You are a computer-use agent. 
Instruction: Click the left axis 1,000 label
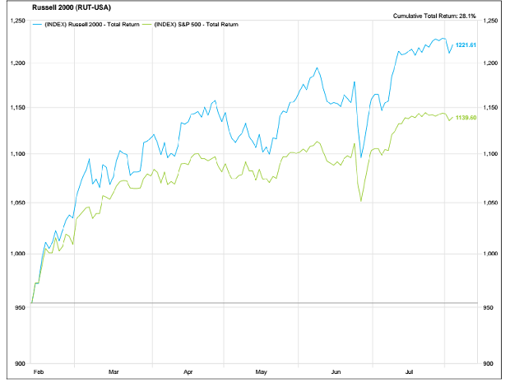[x=18, y=254]
